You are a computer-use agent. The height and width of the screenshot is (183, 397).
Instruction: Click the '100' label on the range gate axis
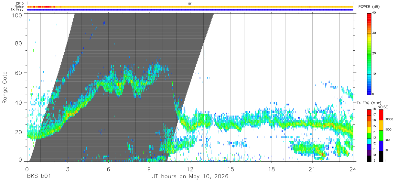pyautogui.click(x=17, y=15)
